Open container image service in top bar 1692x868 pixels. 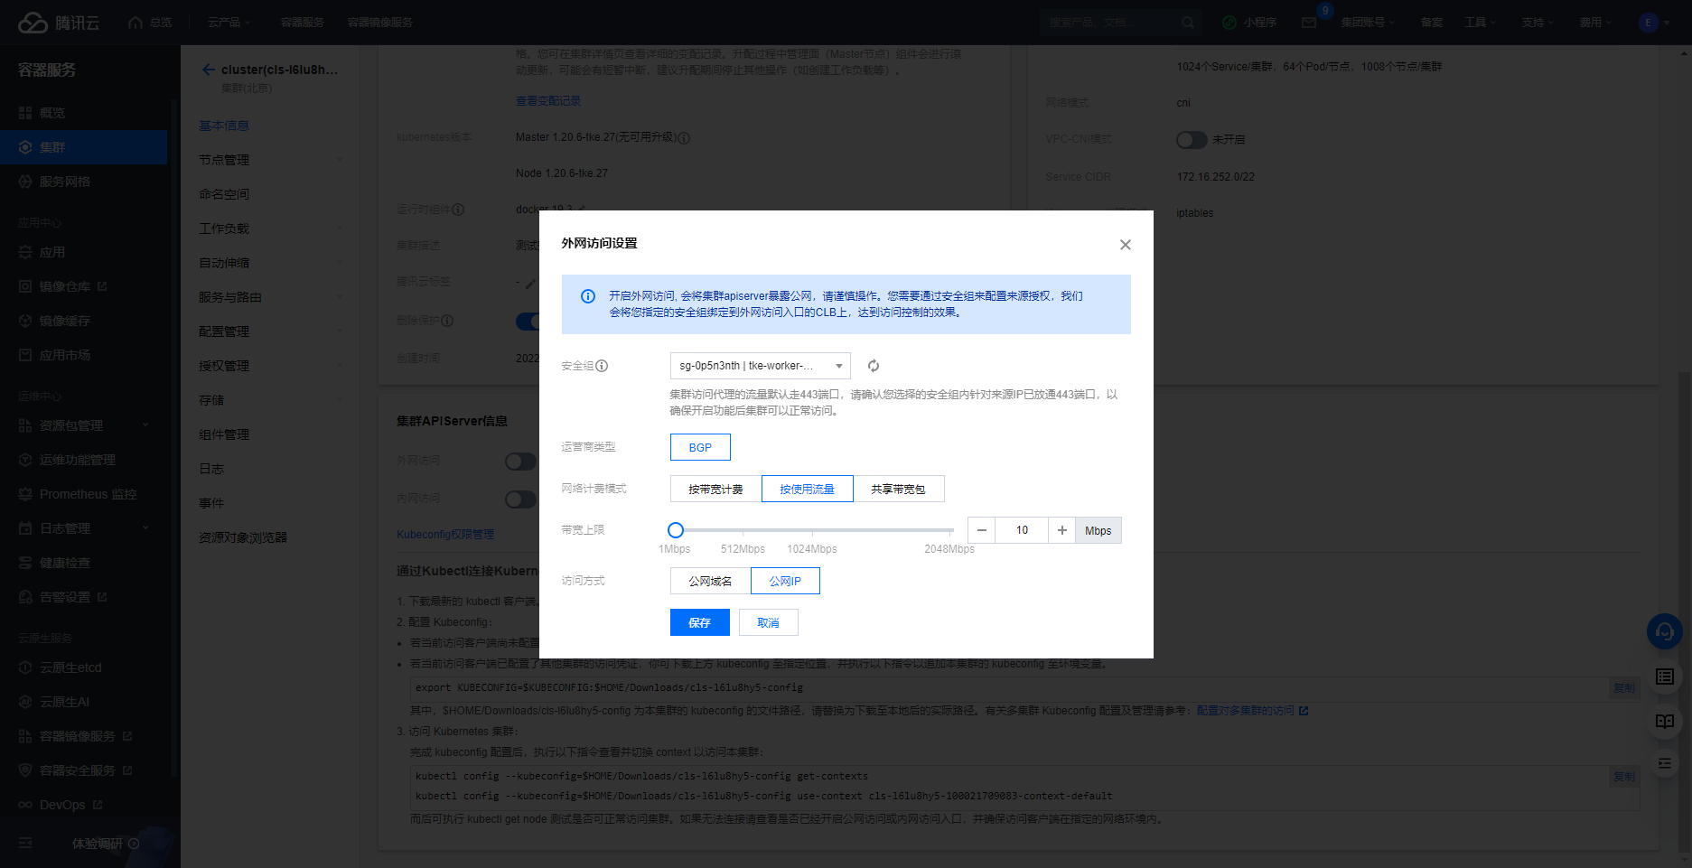[380, 23]
